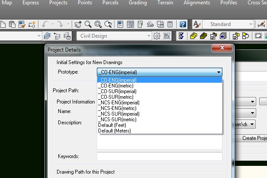Select the Pan hand tool
Viewport: 267px width, 178px height.
click(x=78, y=24)
